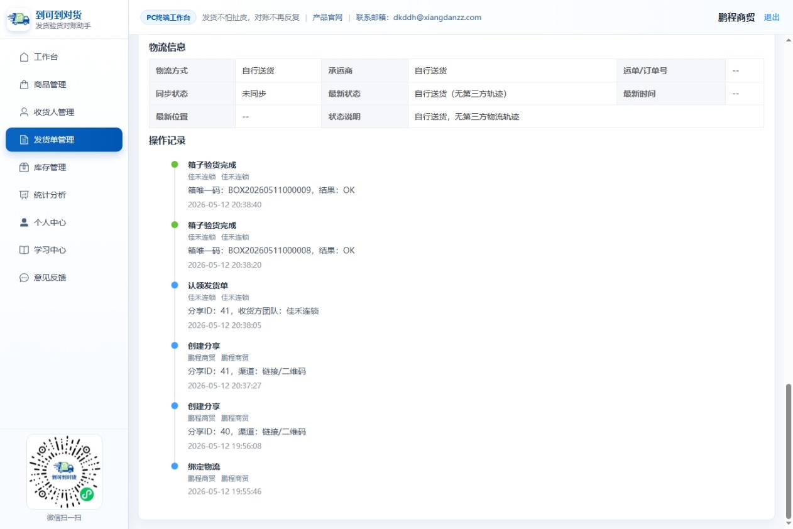
Task: Click the 退出 logout link
Action: pyautogui.click(x=772, y=18)
